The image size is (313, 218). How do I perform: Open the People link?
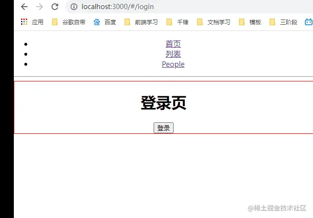pyautogui.click(x=173, y=64)
